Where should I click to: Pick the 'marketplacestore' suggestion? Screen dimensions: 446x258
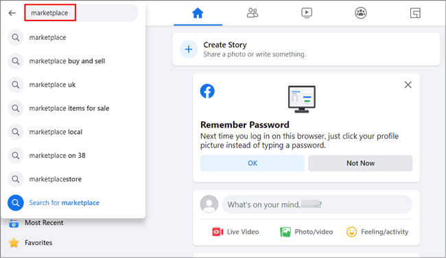pos(73,179)
